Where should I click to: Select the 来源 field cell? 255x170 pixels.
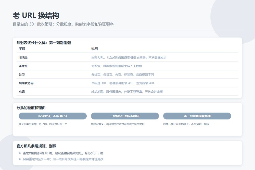pos(22,92)
